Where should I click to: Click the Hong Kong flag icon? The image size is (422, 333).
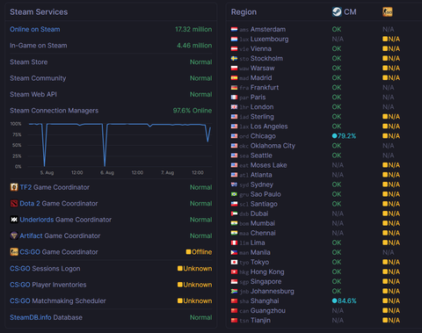pos(234,271)
